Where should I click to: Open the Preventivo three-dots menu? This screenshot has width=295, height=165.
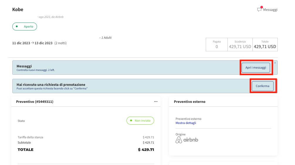(156, 101)
